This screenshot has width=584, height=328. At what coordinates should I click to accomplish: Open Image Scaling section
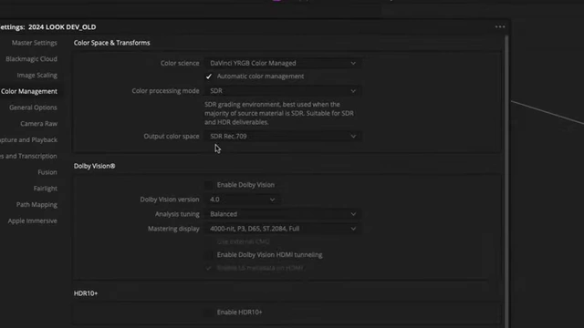click(x=36, y=75)
